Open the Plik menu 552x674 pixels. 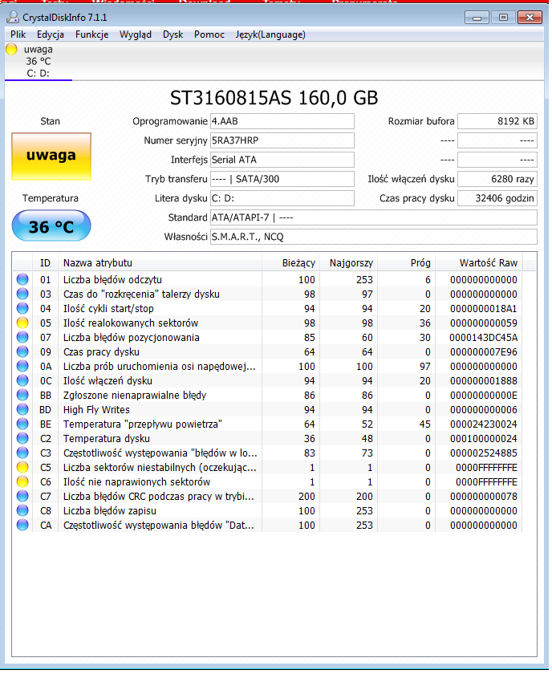18,35
